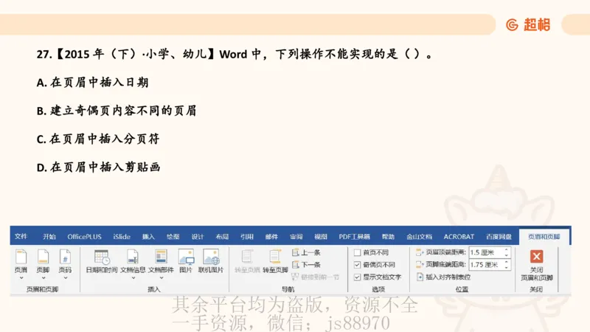Switch to the 邮件 mailings tab
Viewport: 590px width, 332px height.
271,236
